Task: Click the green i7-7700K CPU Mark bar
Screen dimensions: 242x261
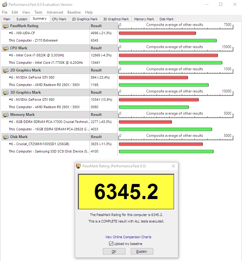Action: click(x=171, y=63)
